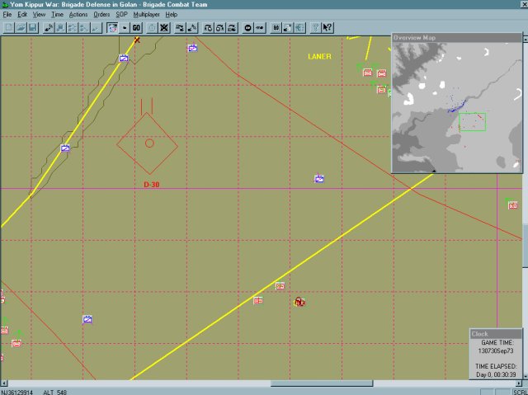The height and width of the screenshot is (395, 528).
Task: Click the context help arrow-question icon
Action: (328, 27)
